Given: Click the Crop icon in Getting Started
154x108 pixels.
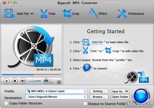Looking at the screenshot, I should point(108,50).
